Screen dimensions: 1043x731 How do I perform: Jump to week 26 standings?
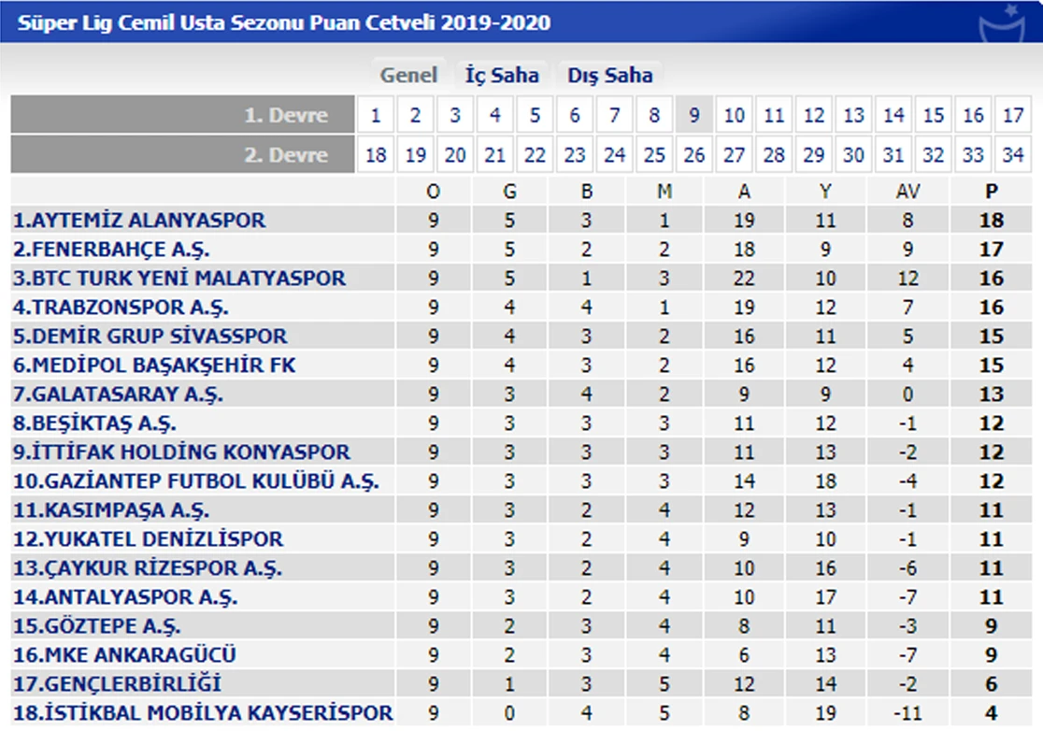(x=694, y=155)
